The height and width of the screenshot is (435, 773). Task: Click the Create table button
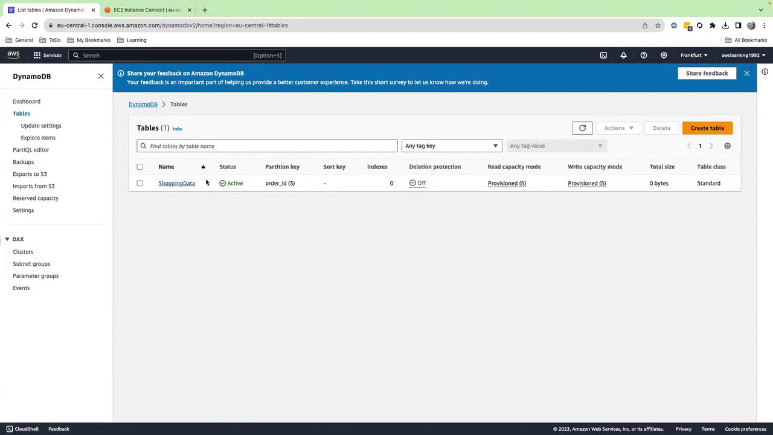point(707,128)
